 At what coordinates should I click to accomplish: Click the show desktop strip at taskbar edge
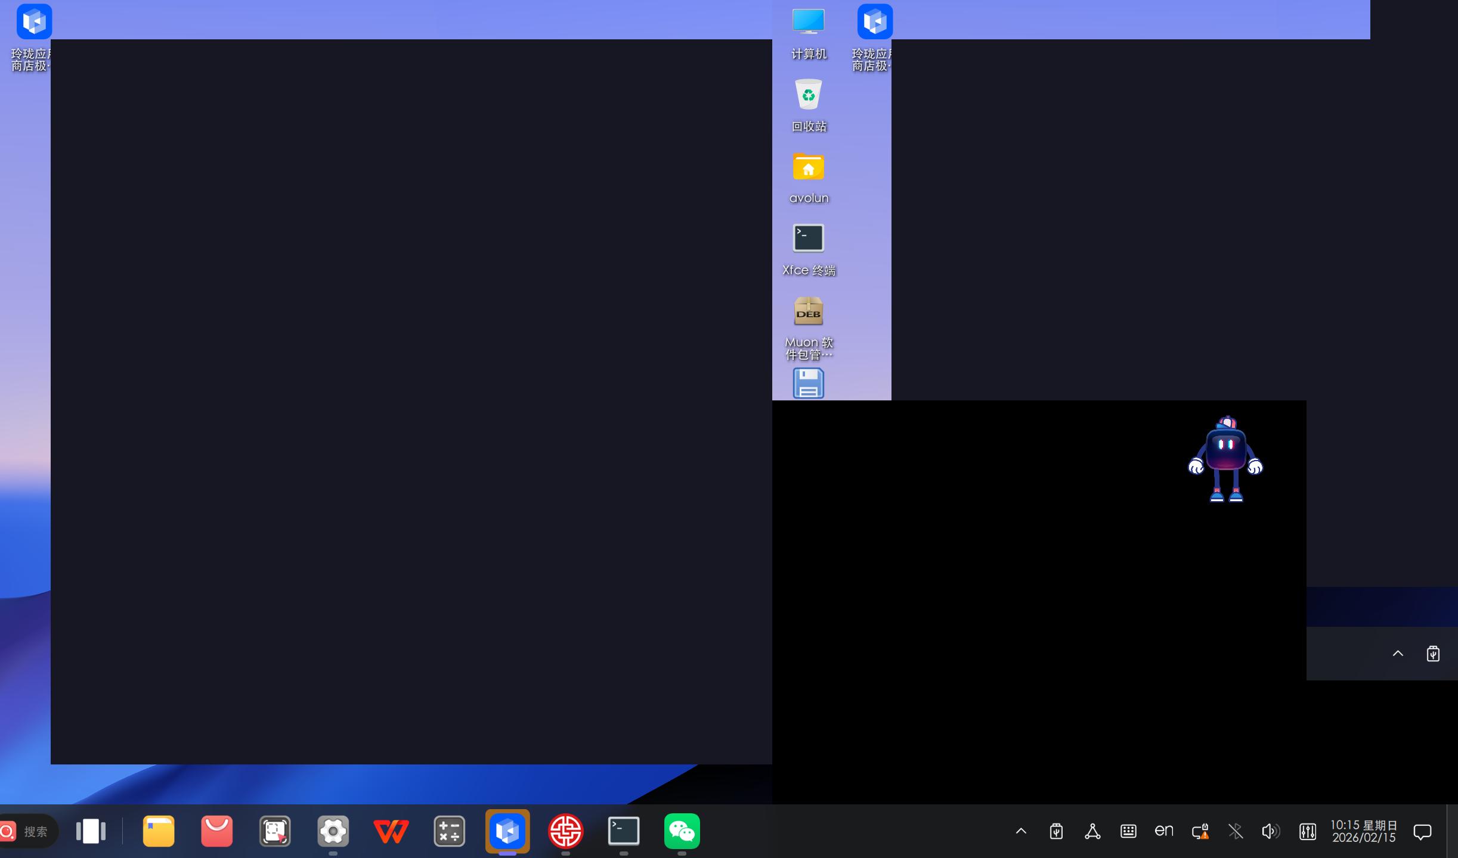click(1453, 831)
